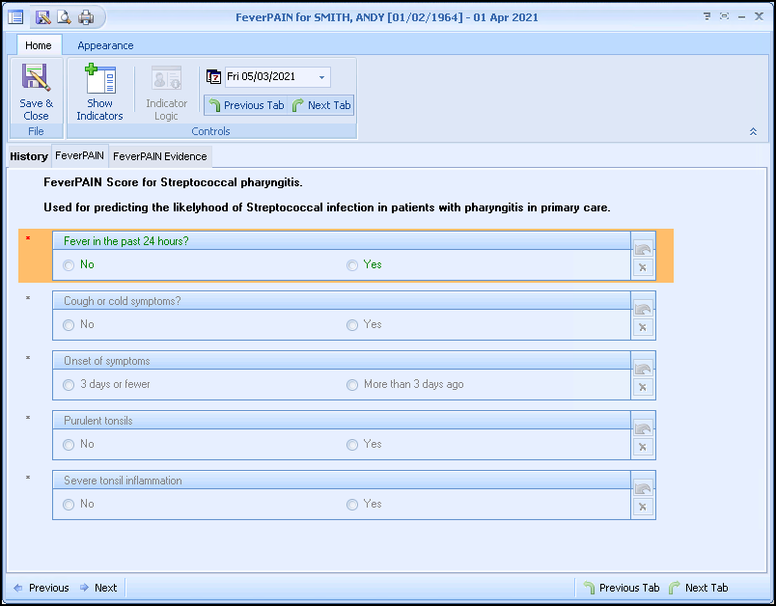Click undo arrow icon for Severe tonsil inflammation
Screen dimensions: 776x606
(x=643, y=488)
